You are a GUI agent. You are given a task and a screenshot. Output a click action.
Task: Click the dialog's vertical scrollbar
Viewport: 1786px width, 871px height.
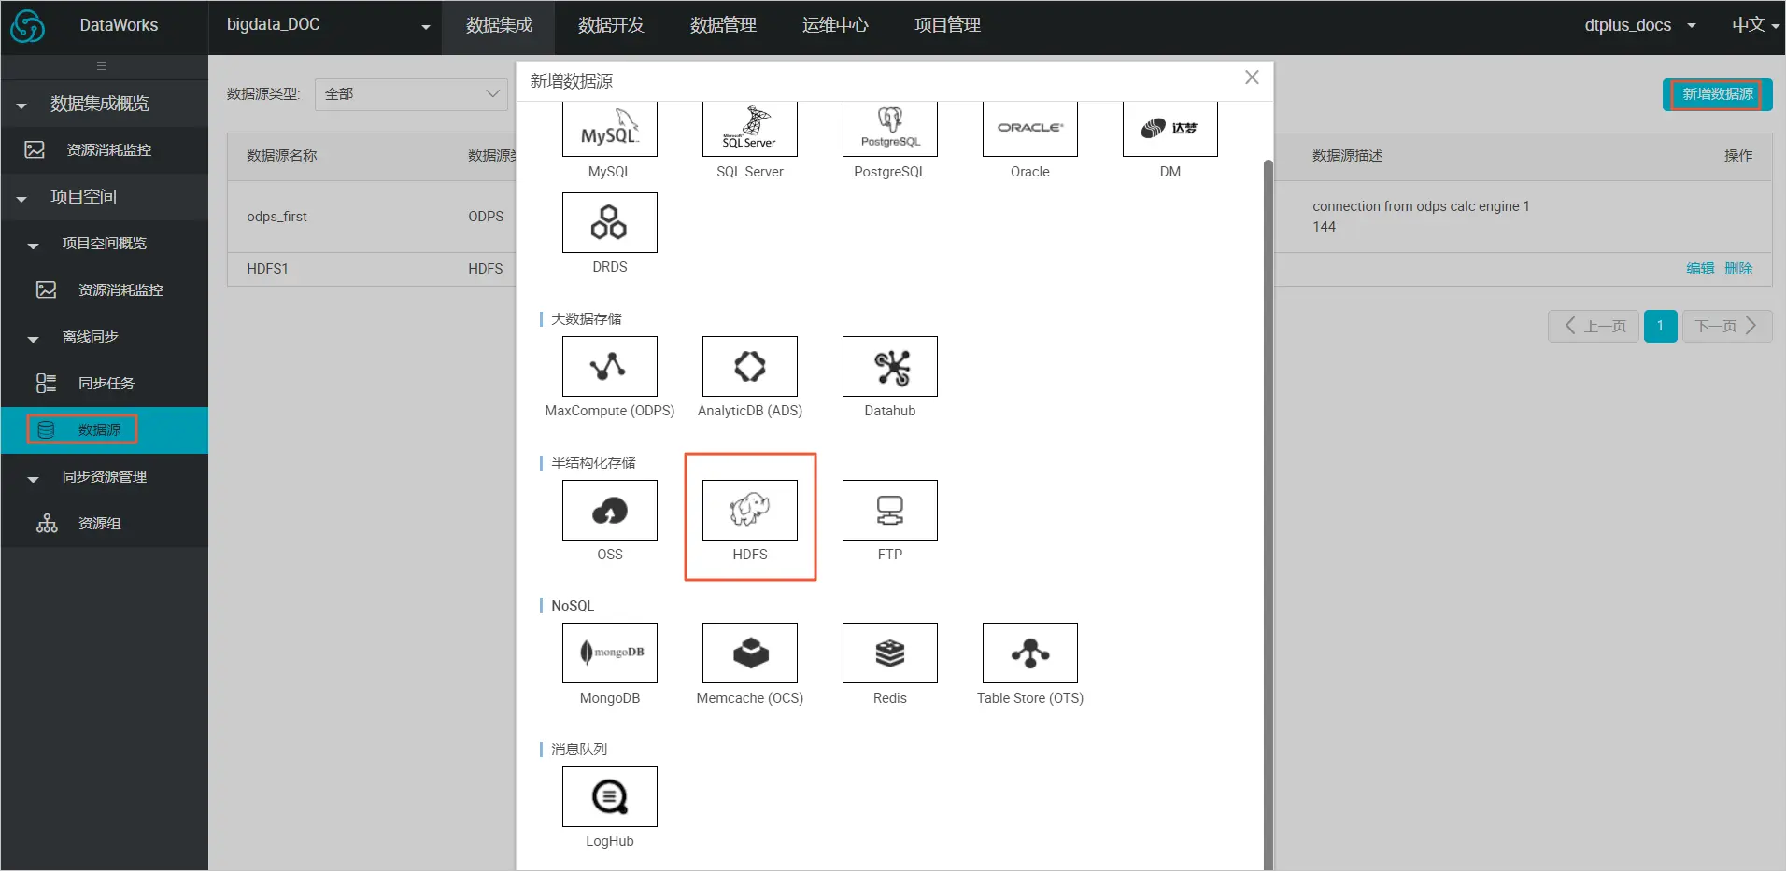[x=1268, y=513]
